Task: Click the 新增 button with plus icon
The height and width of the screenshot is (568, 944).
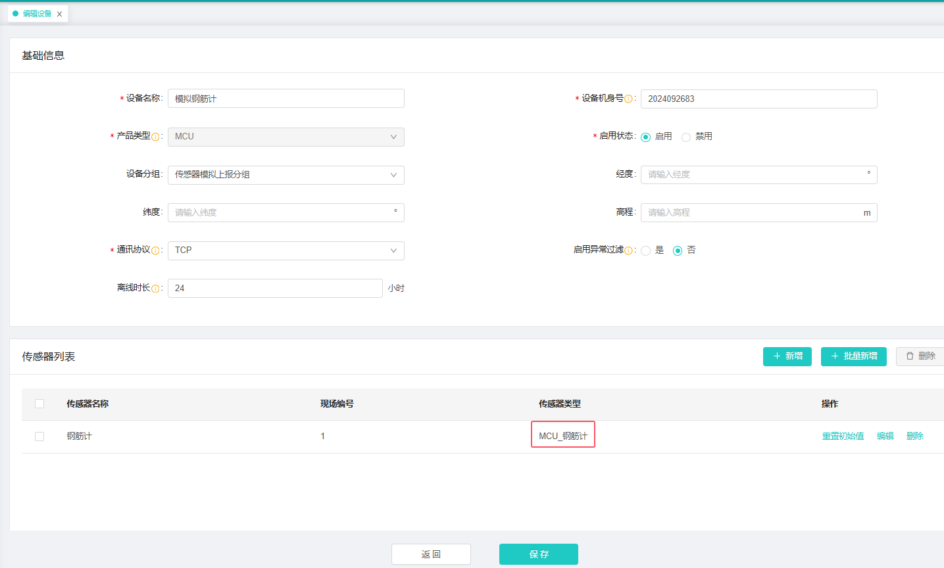Action: click(787, 356)
